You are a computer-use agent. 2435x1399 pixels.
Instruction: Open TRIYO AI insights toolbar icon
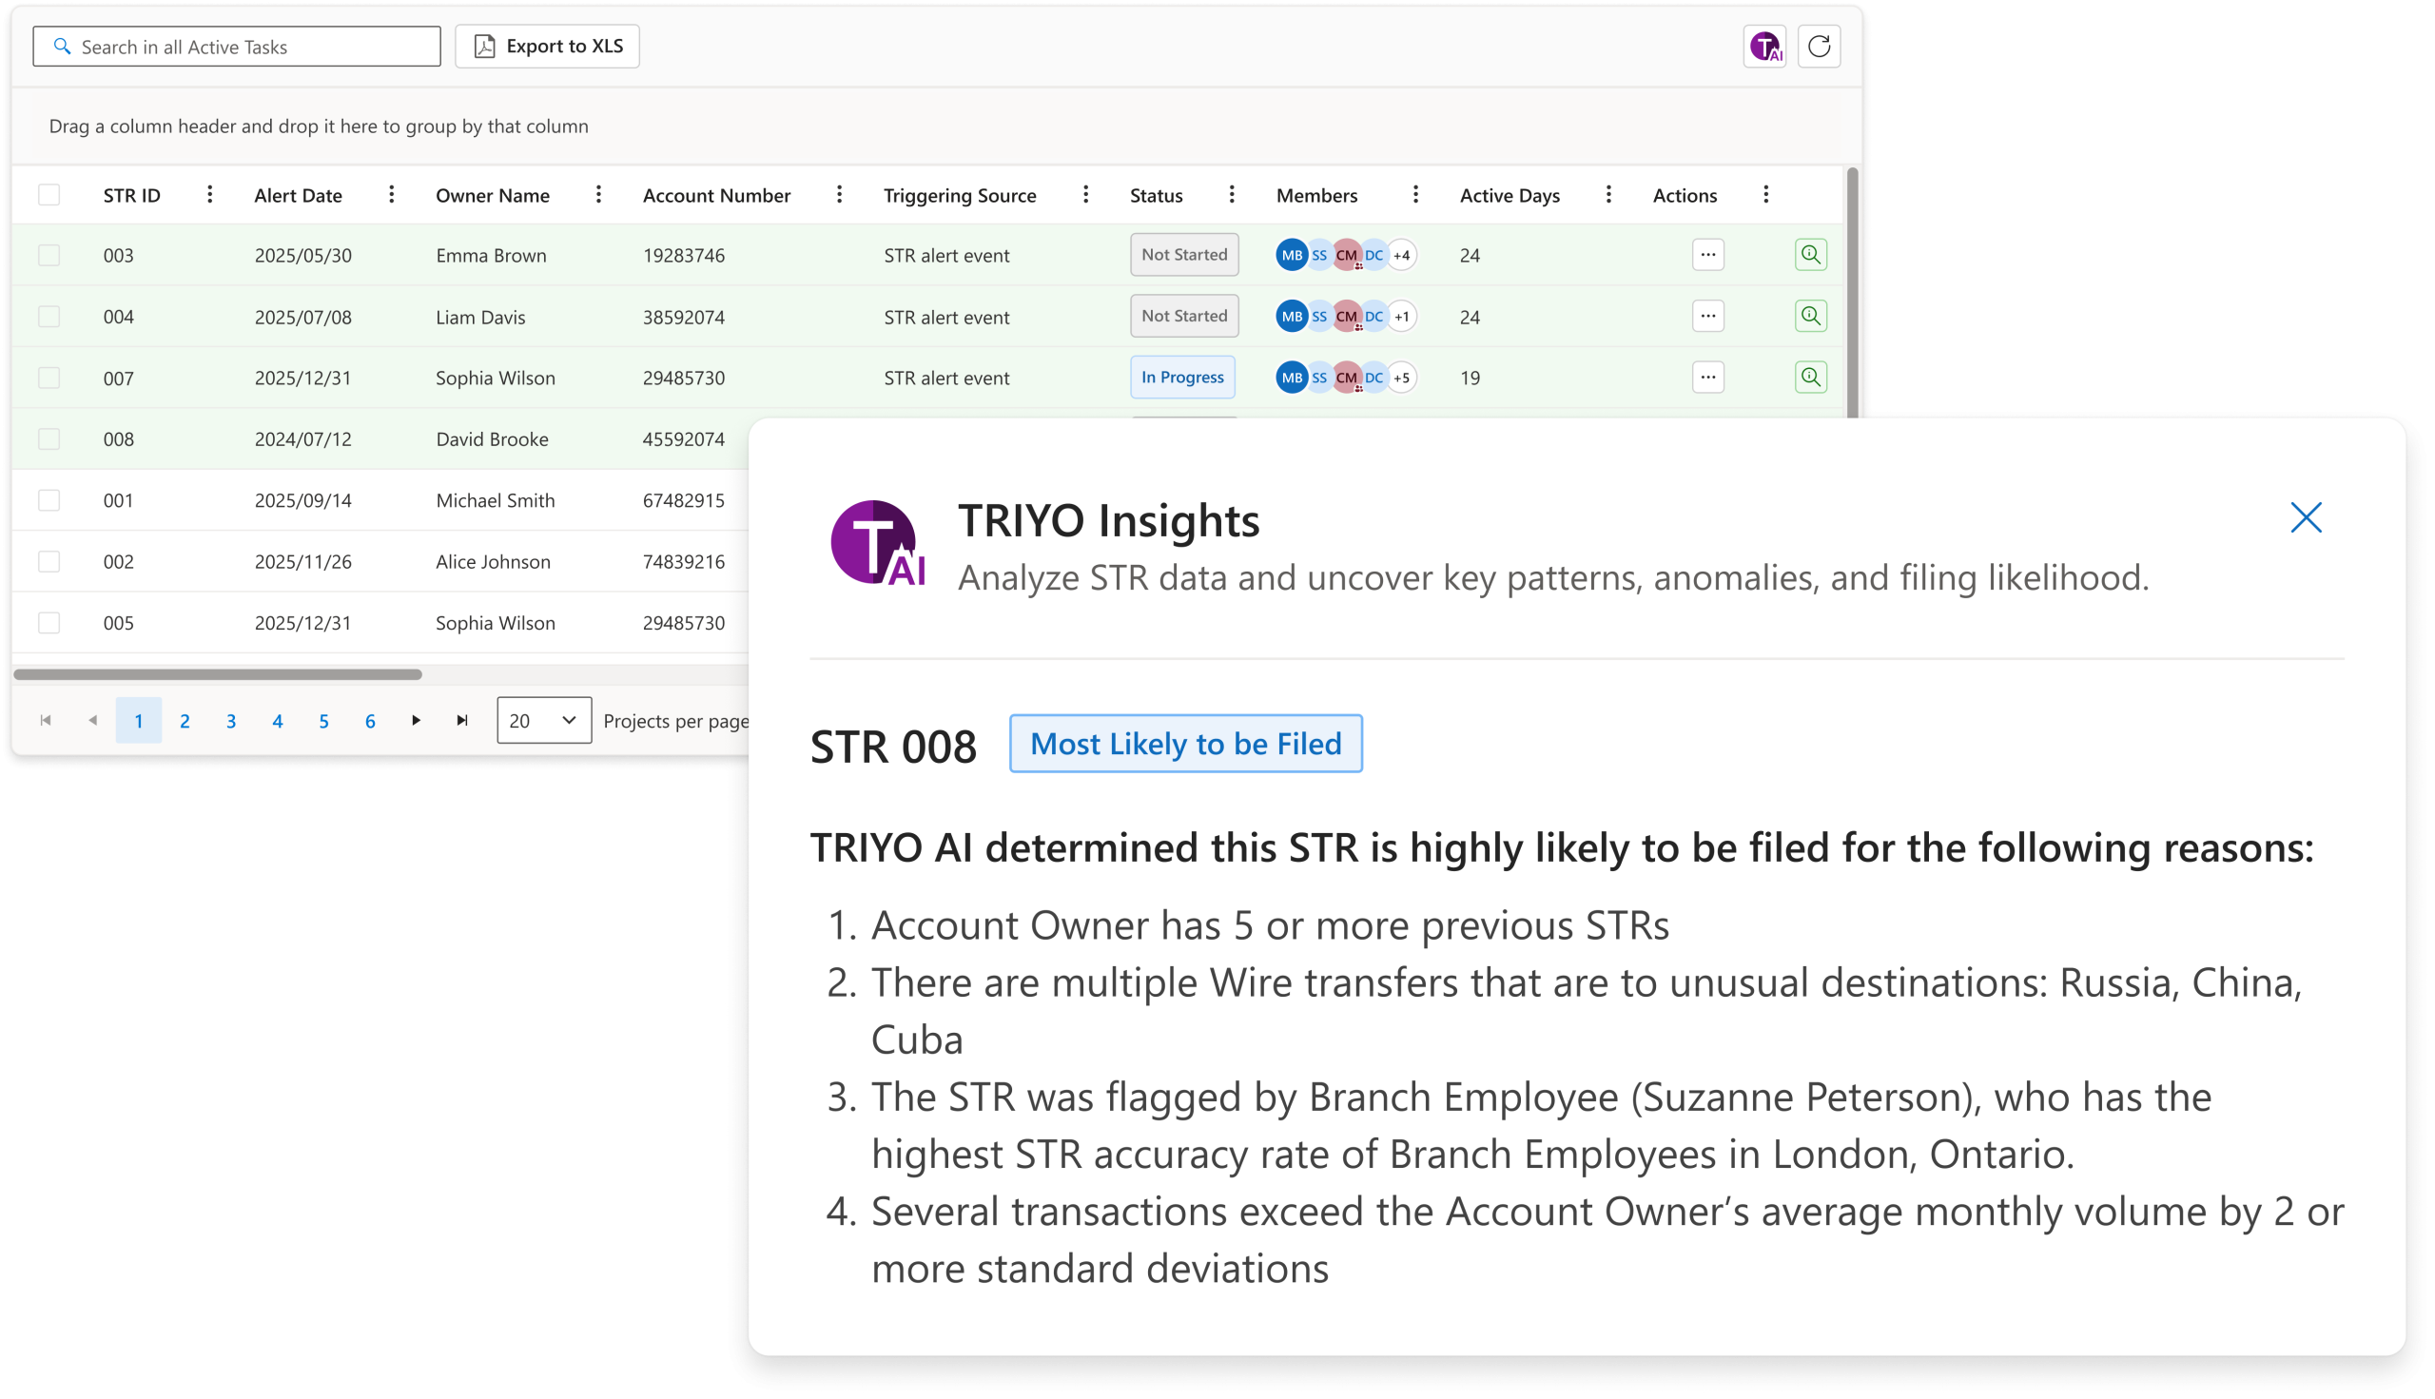click(x=1764, y=46)
